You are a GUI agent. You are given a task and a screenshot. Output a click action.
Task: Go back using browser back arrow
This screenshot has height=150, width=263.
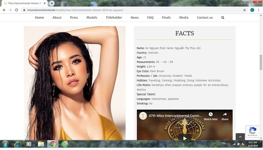pyautogui.click(x=4, y=10)
